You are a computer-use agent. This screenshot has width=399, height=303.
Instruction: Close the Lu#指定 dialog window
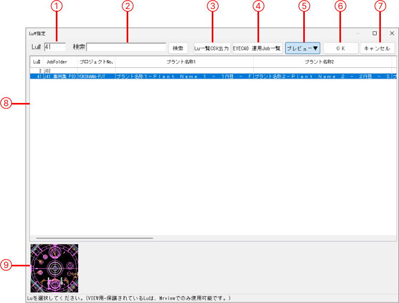tap(392, 33)
